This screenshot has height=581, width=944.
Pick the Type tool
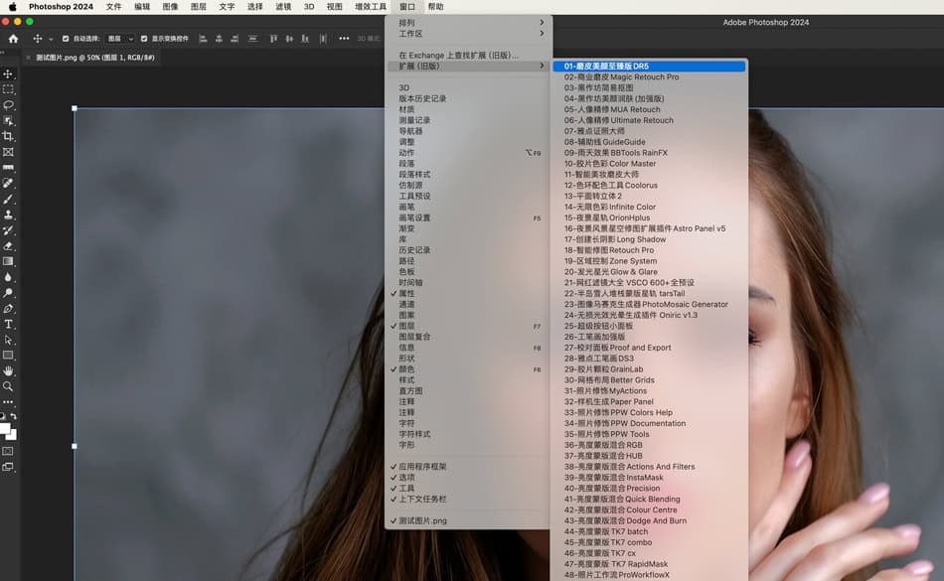coord(8,324)
